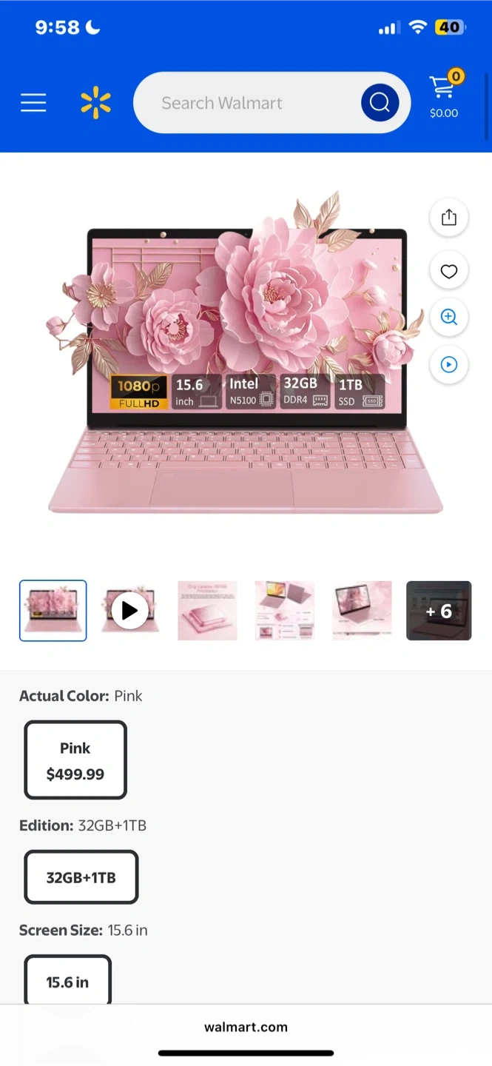Image resolution: width=492 pixels, height=1066 pixels.
Task: View the fourth thumbnail with laptop features
Action: coord(285,611)
